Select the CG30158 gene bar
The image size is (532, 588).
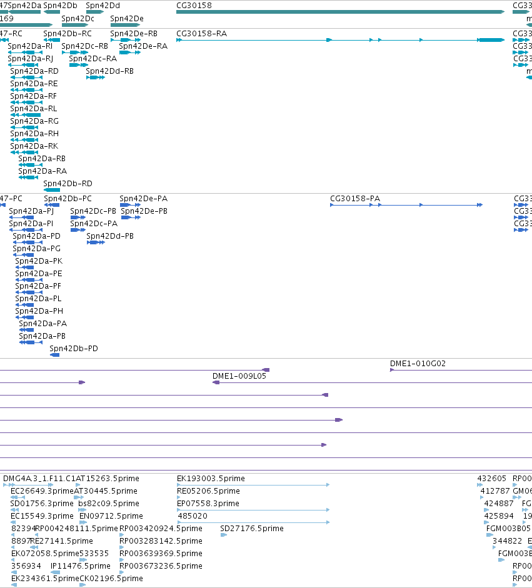coord(340,12)
